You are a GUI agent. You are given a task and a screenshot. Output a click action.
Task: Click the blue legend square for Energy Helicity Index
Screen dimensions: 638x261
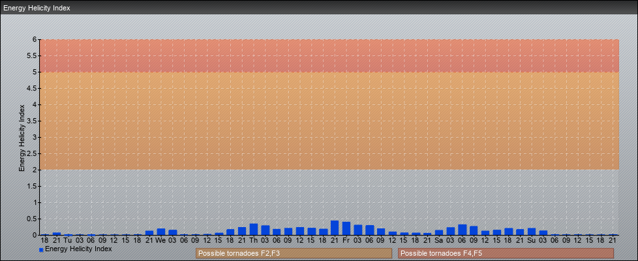click(x=41, y=250)
